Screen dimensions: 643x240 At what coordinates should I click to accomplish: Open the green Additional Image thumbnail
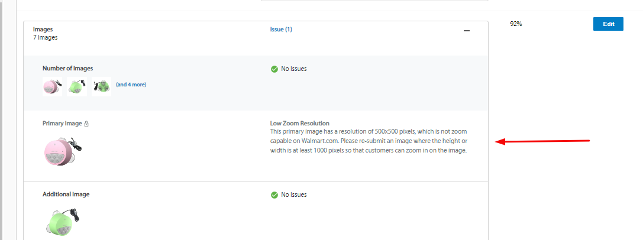pos(62,221)
